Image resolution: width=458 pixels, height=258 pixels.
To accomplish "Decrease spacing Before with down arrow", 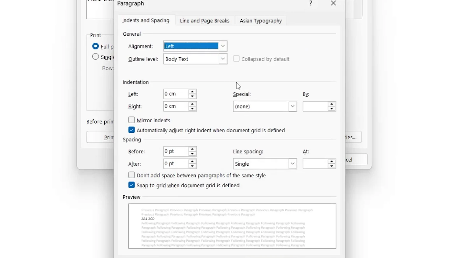I will tap(192, 154).
